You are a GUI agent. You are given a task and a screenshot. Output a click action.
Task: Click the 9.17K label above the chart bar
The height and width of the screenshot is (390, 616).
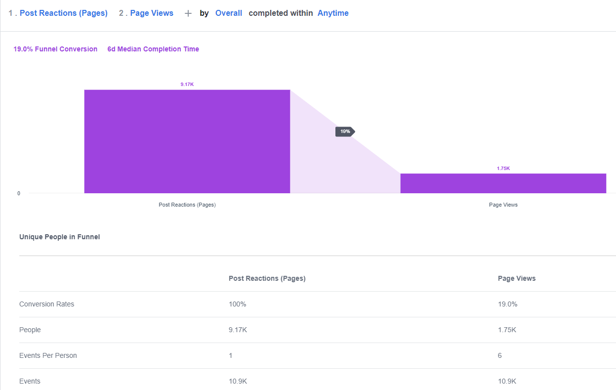pyautogui.click(x=187, y=85)
